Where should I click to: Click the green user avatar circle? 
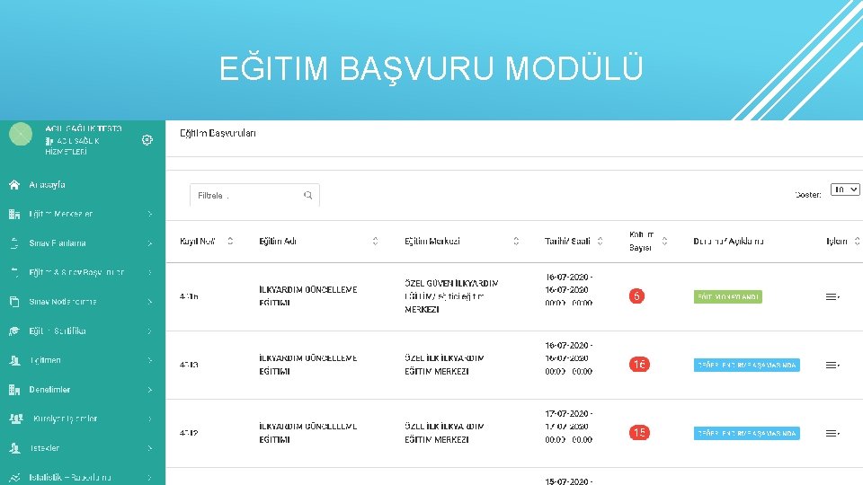(21, 134)
